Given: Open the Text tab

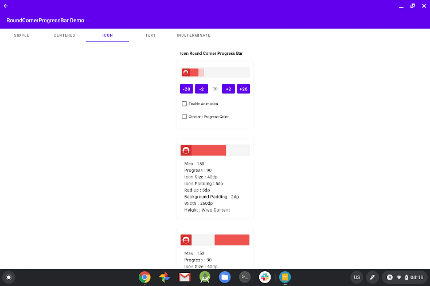Looking at the screenshot, I should pos(150,35).
